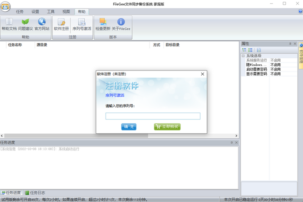Switch 属性 panel to alphabetical list view
303x202 pixels.
pyautogui.click(x=250, y=50)
